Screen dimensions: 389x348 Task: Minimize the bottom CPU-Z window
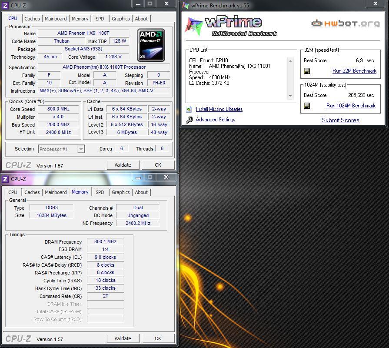click(138, 177)
